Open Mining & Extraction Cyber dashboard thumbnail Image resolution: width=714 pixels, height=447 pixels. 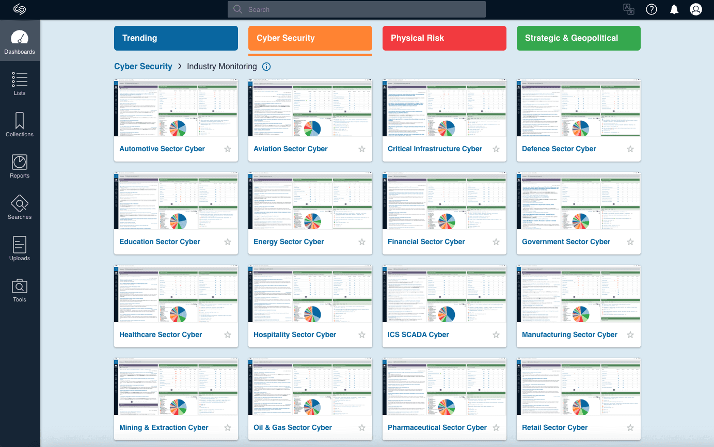176,387
